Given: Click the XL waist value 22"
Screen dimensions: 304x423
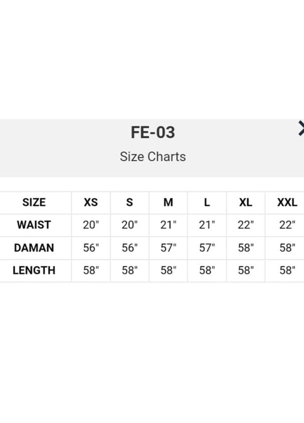Looking at the screenshot, I should pos(246,225).
